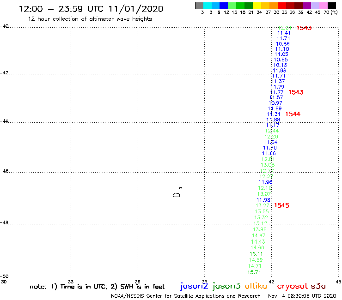
Task: Click the wave height value 12.44
Action: pyautogui.click(x=272, y=131)
